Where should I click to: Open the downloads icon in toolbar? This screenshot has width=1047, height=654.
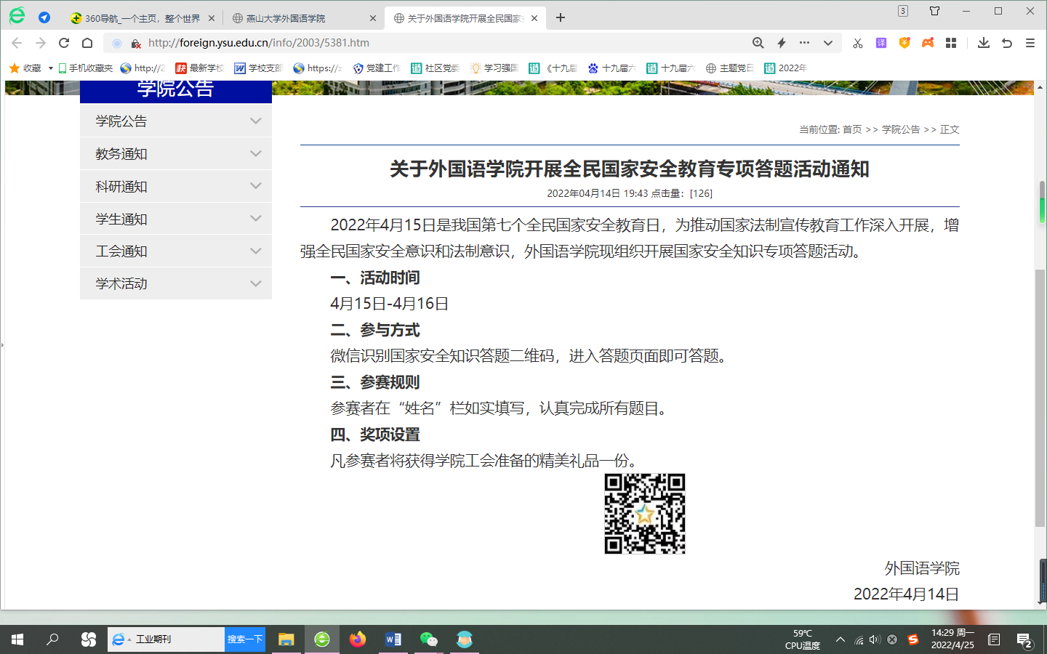click(x=984, y=43)
